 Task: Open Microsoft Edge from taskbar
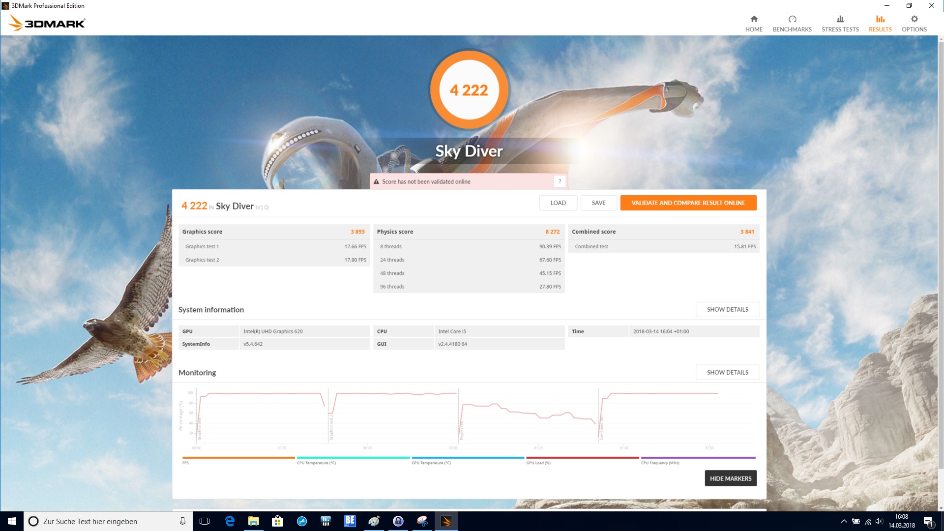pyautogui.click(x=230, y=521)
